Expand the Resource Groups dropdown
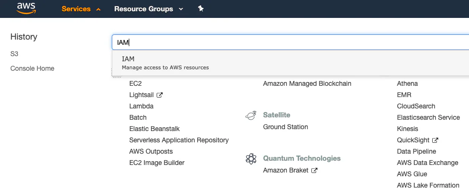 pos(148,9)
